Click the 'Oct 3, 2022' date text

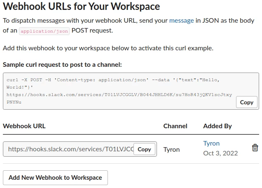(220, 153)
